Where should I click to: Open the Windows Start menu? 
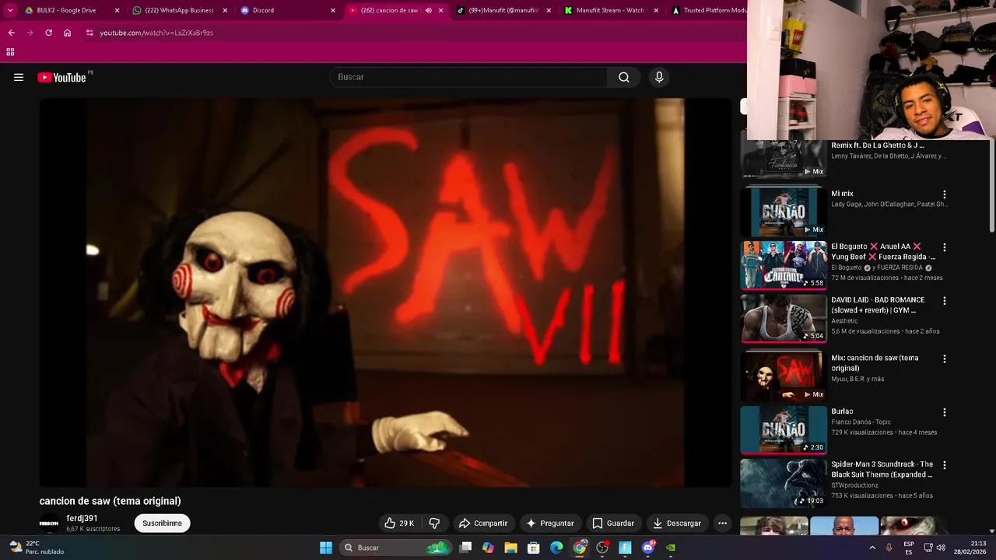[326, 548]
